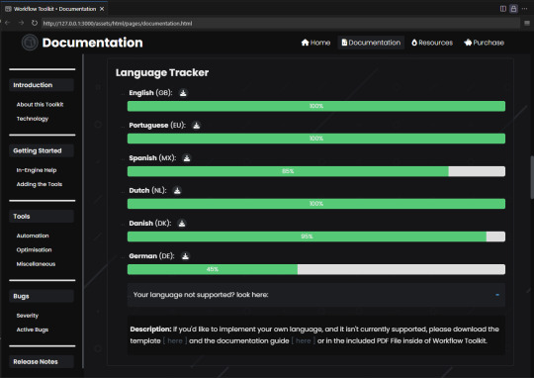The image size is (534, 378).
Task: Open the Automation sidebar link
Action: click(x=33, y=236)
